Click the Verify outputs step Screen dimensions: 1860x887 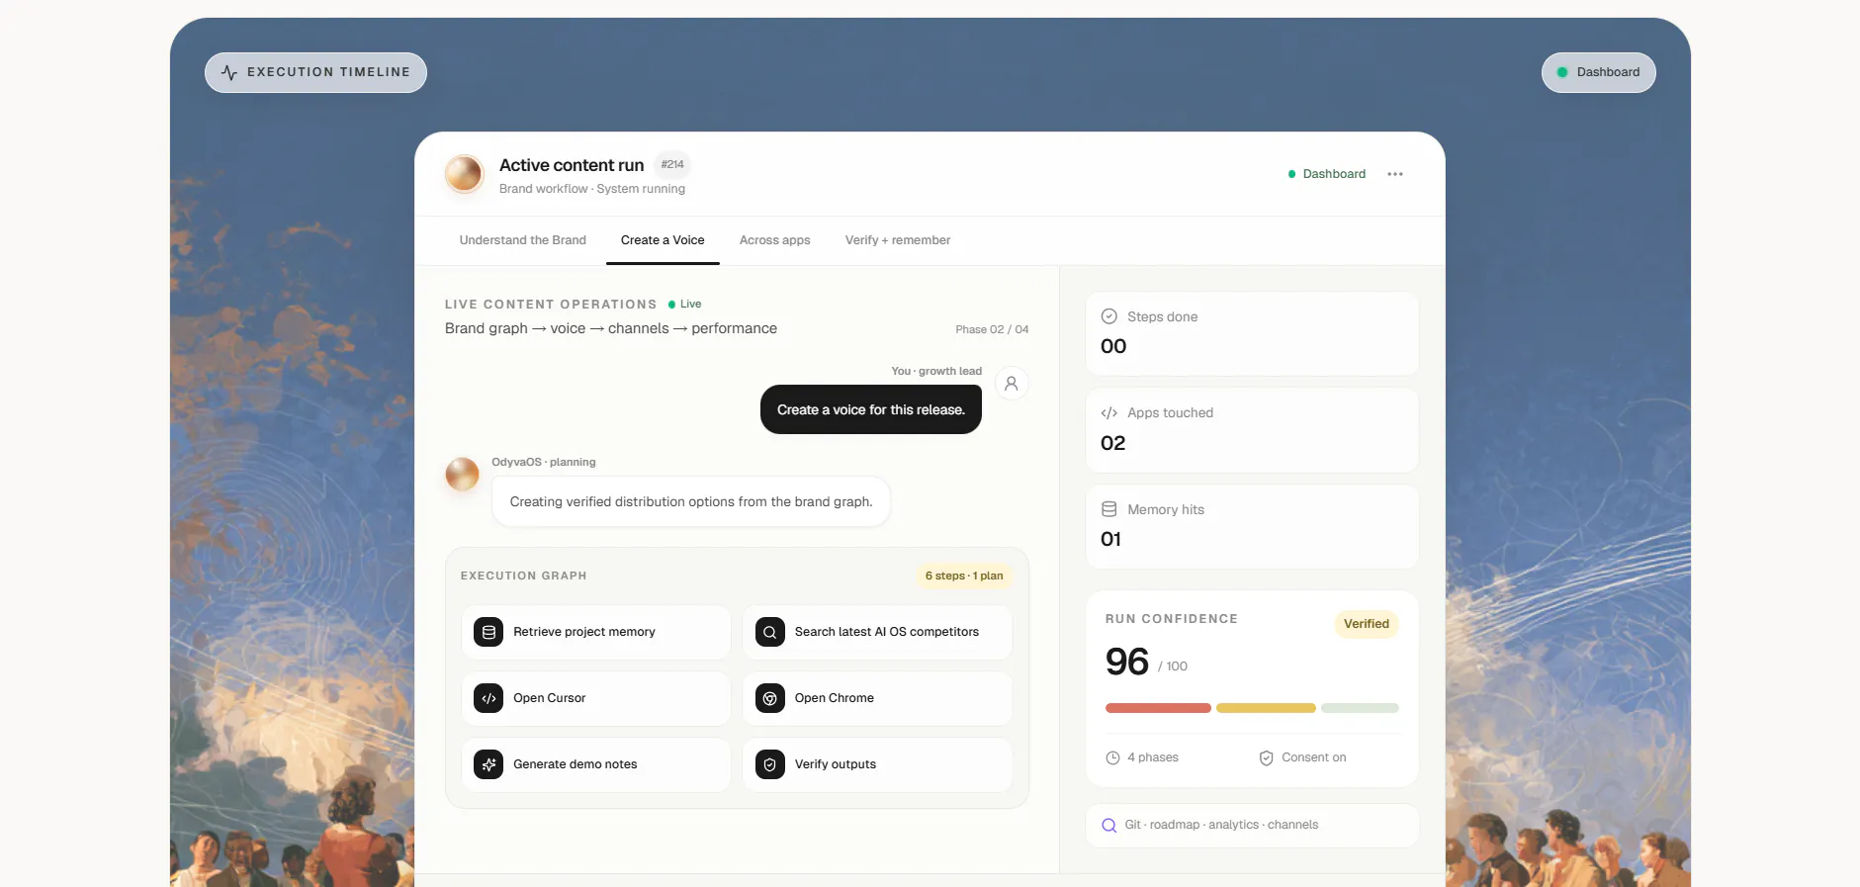point(877,764)
